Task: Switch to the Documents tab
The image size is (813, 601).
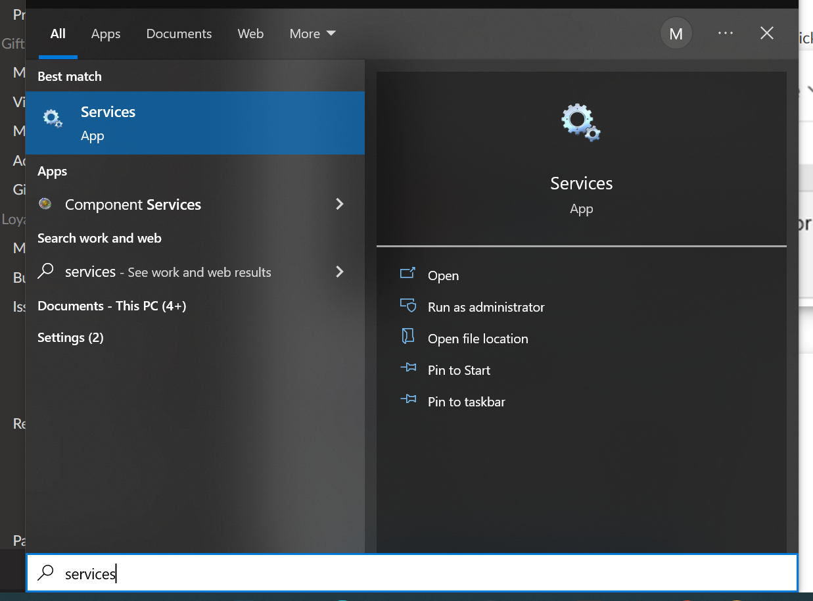Action: tap(179, 34)
